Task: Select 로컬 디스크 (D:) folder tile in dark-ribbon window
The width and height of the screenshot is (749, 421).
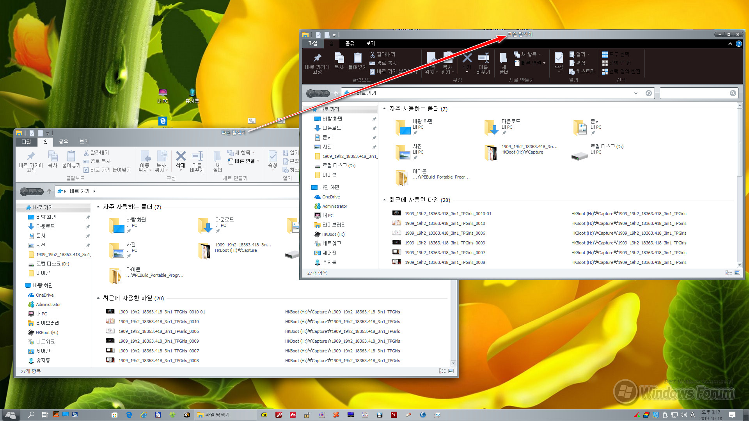Action: point(598,151)
